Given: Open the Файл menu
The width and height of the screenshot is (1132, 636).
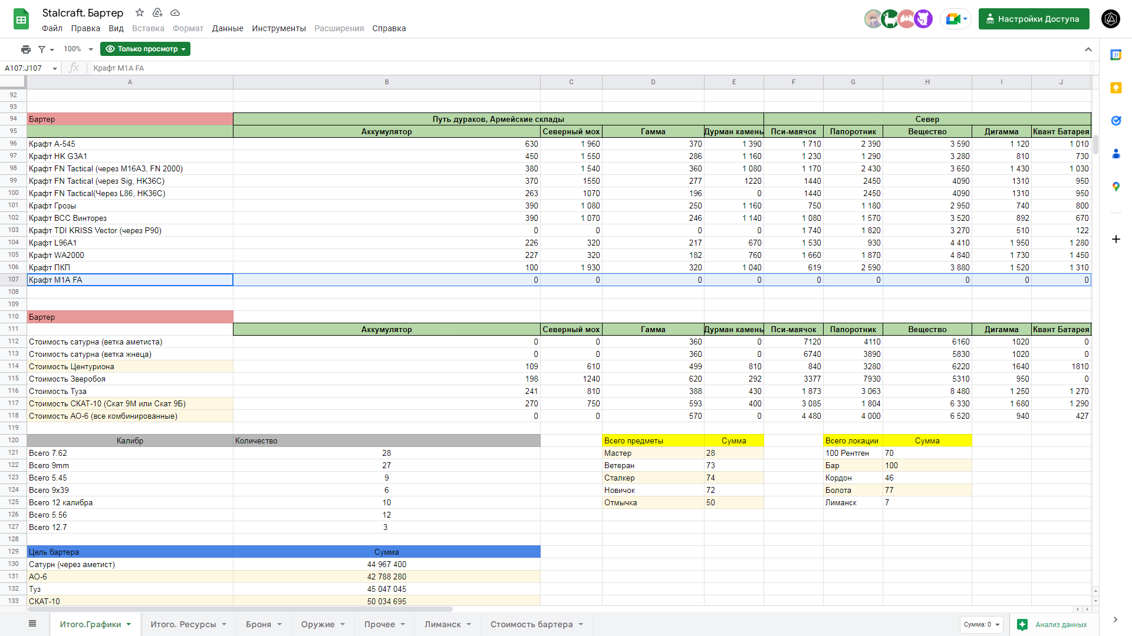Looking at the screenshot, I should coord(52,28).
